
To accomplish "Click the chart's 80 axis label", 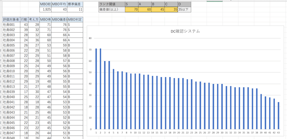I will 90,38.
